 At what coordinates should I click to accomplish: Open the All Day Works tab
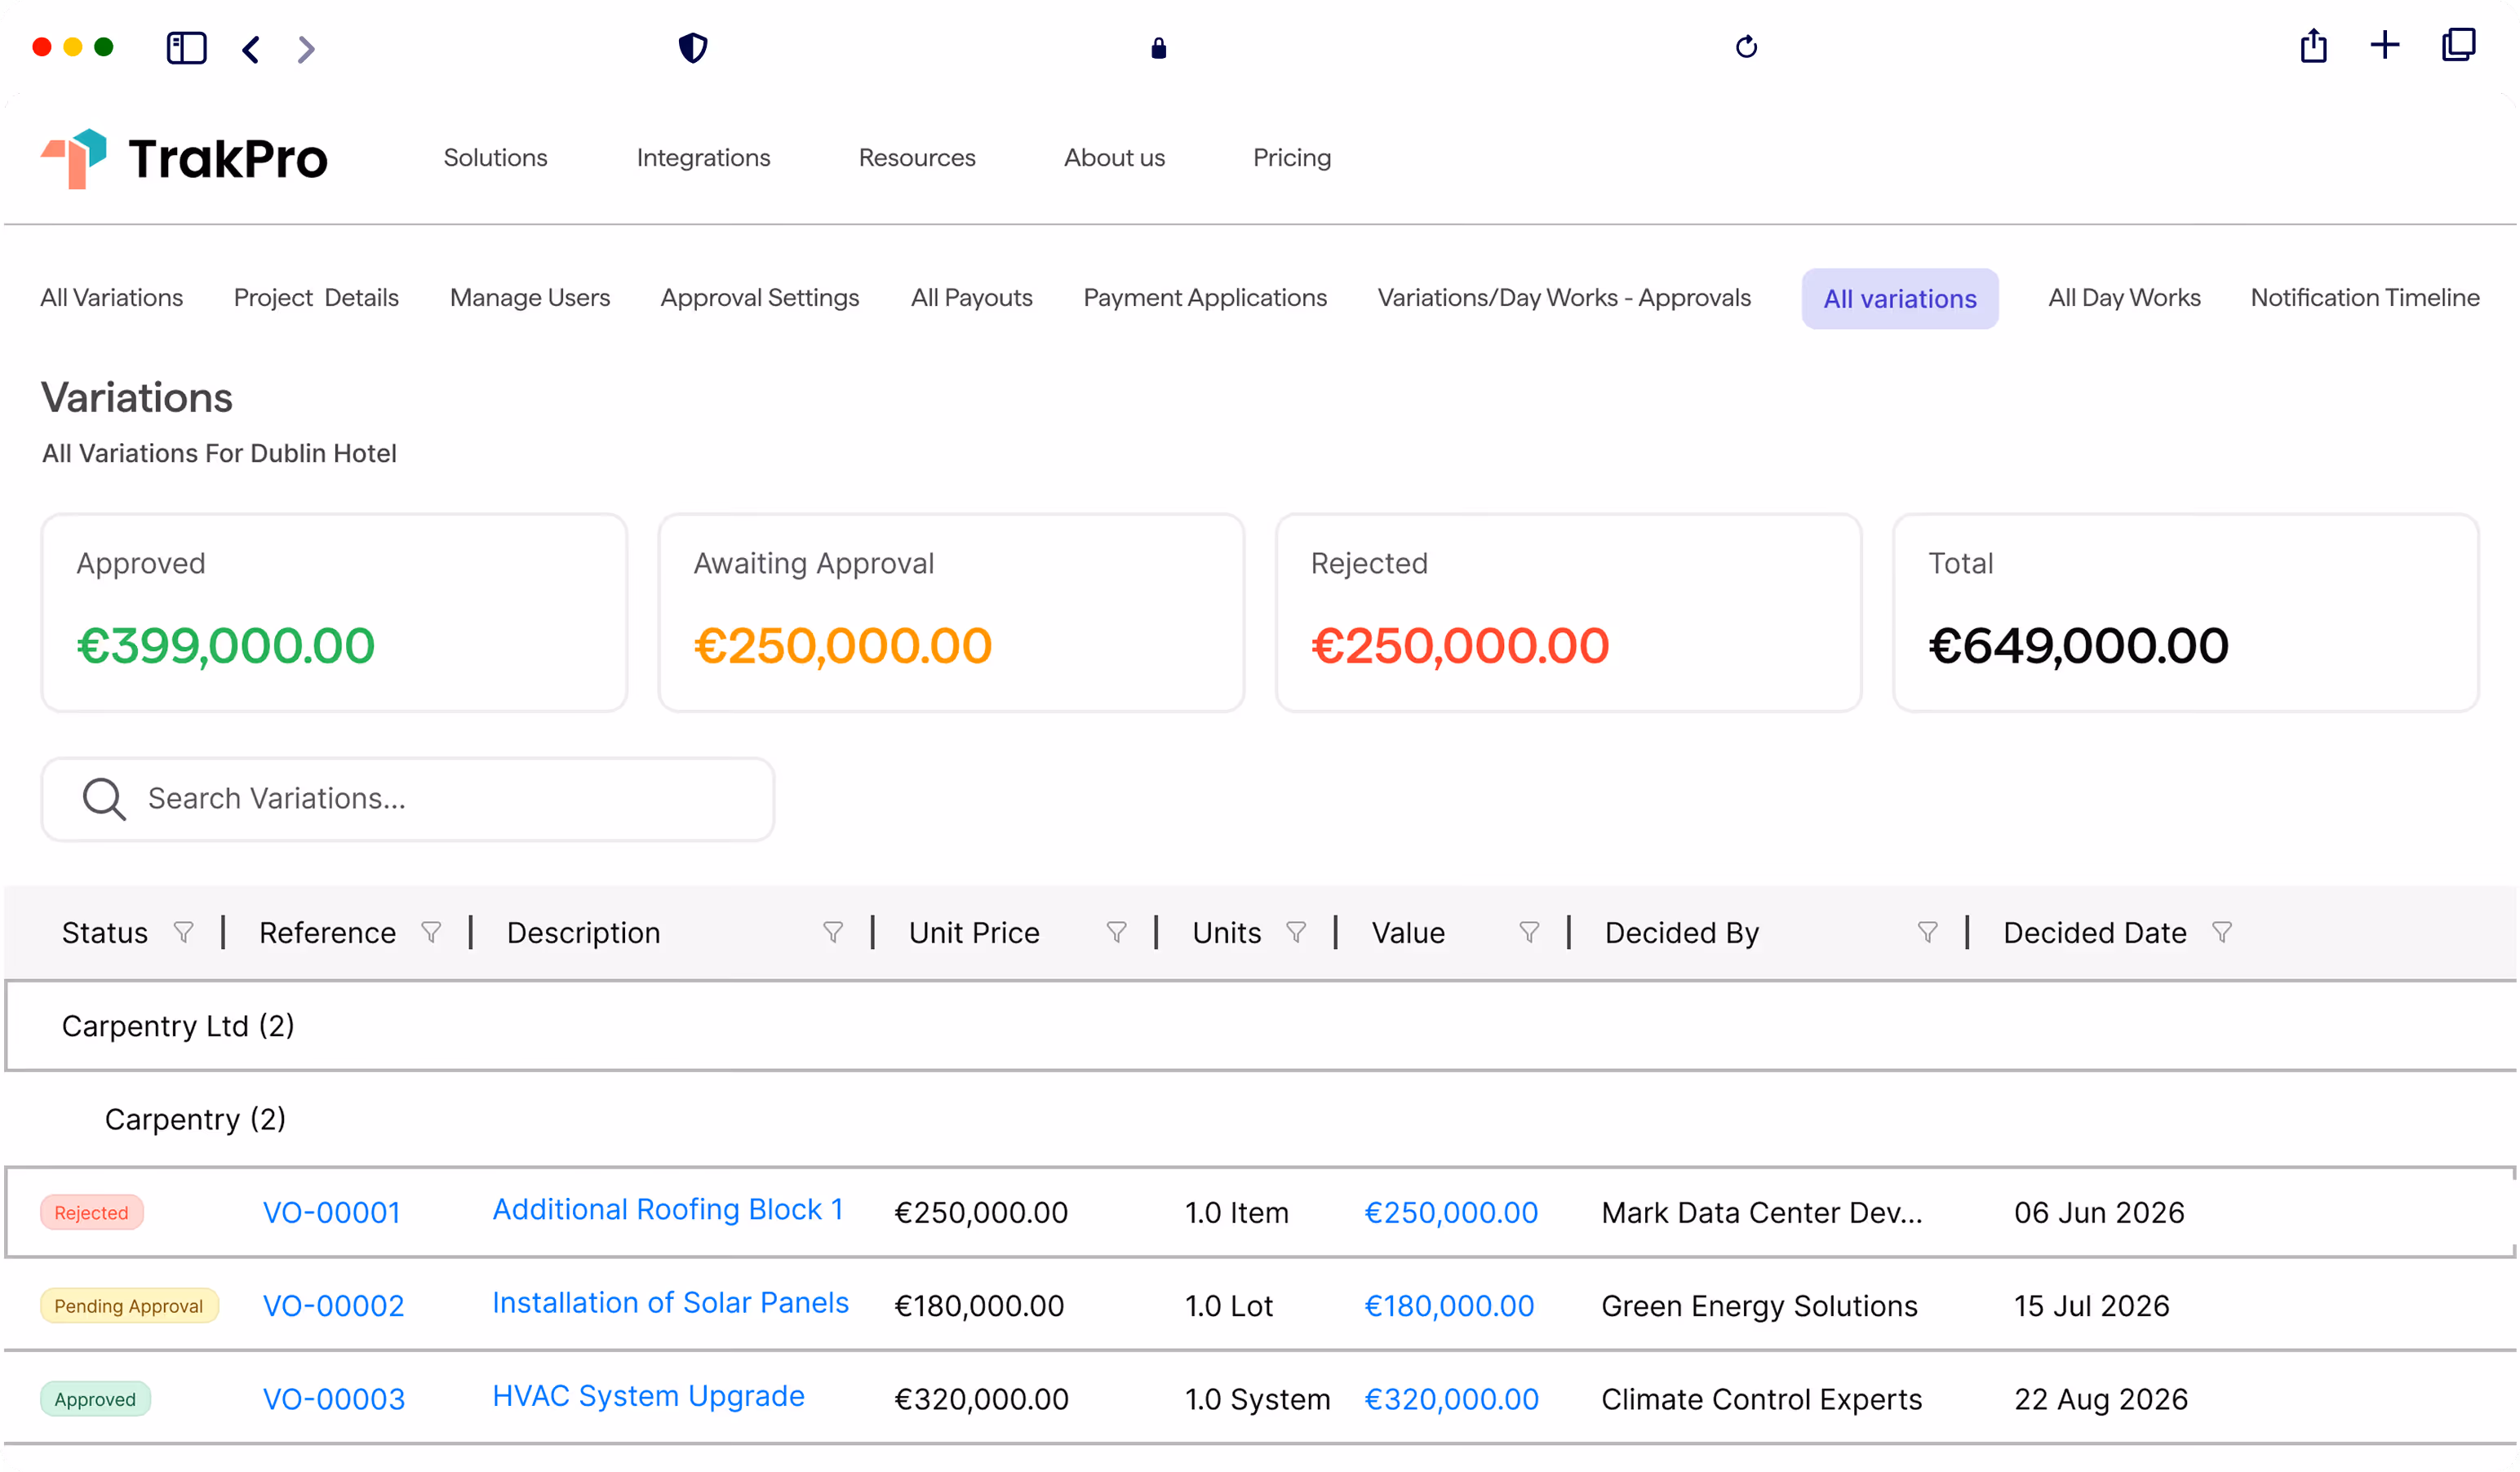2124,298
